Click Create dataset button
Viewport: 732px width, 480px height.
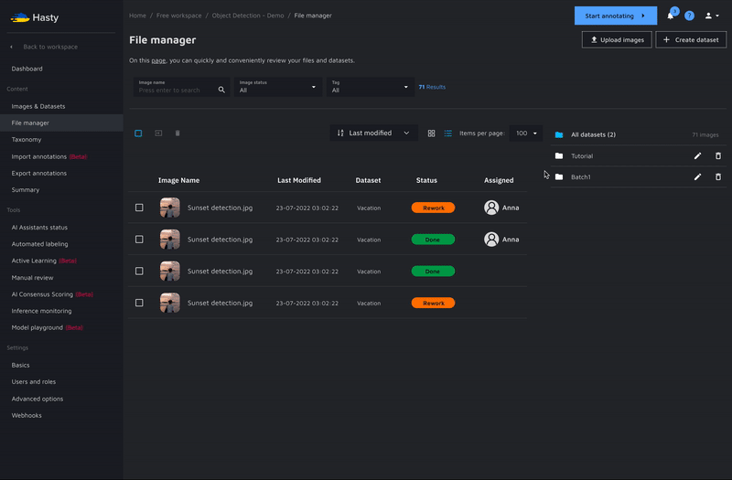pyautogui.click(x=691, y=39)
